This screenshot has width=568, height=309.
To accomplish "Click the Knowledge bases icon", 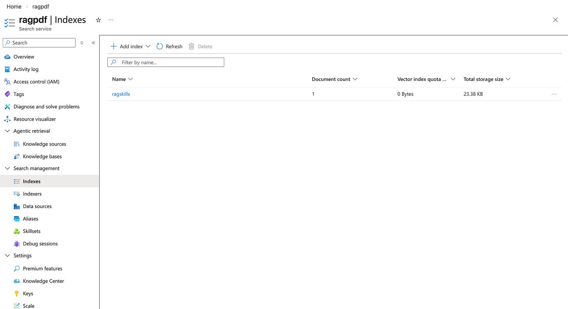I will (x=16, y=156).
